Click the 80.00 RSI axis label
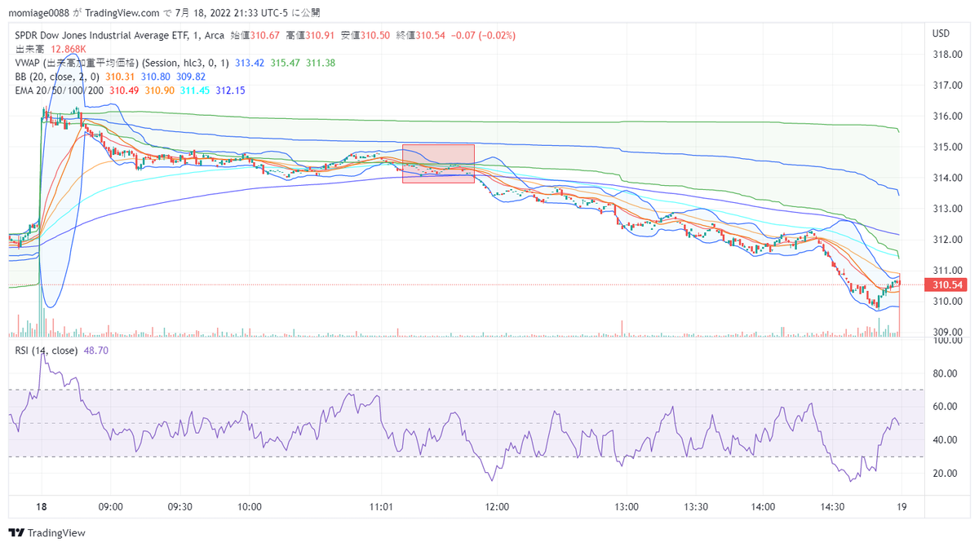 tap(944, 374)
